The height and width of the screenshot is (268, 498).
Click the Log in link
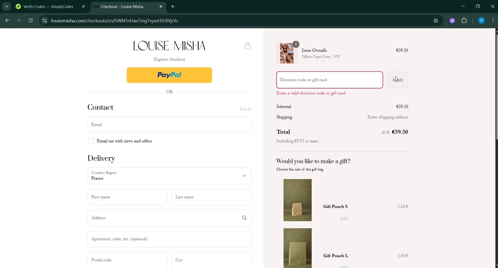pyautogui.click(x=246, y=108)
